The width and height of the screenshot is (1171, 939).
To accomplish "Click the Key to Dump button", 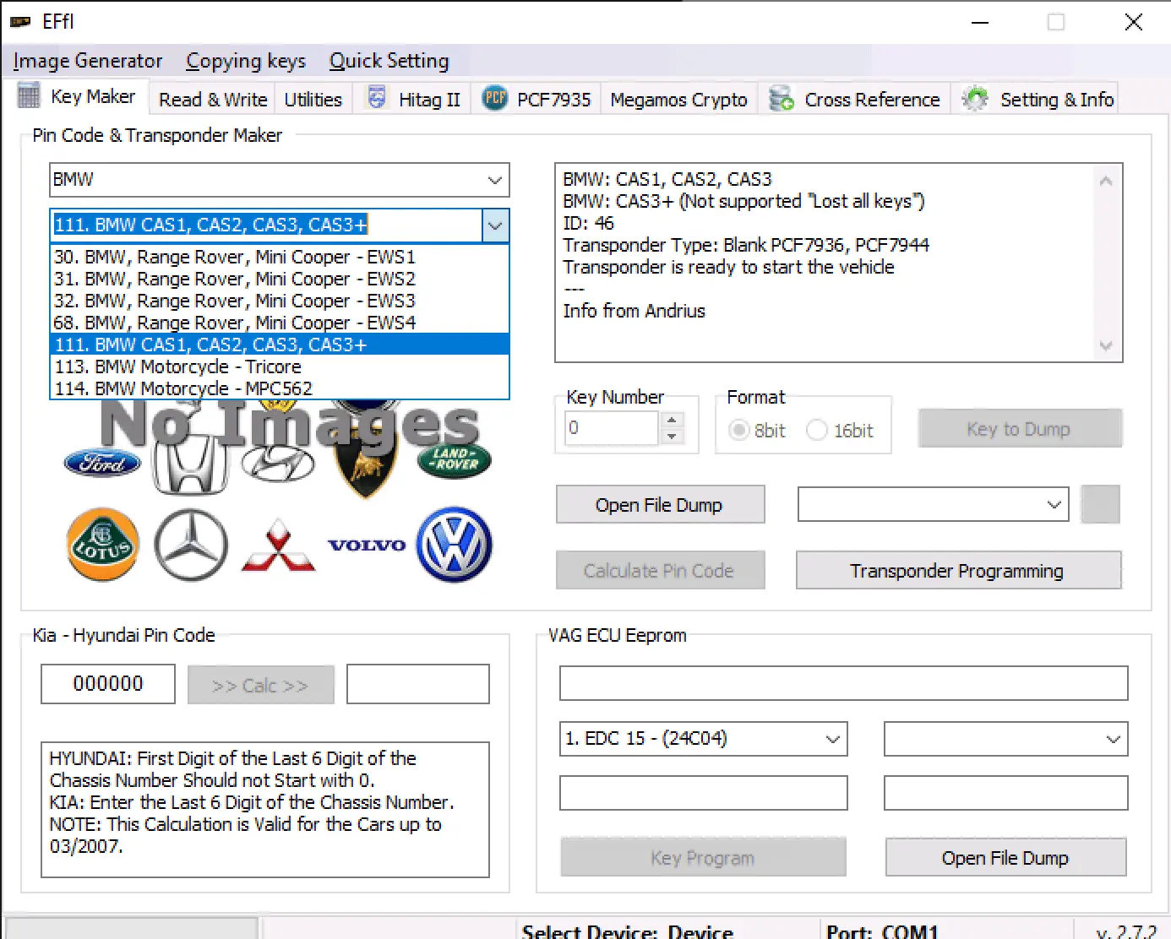I will coord(1020,429).
